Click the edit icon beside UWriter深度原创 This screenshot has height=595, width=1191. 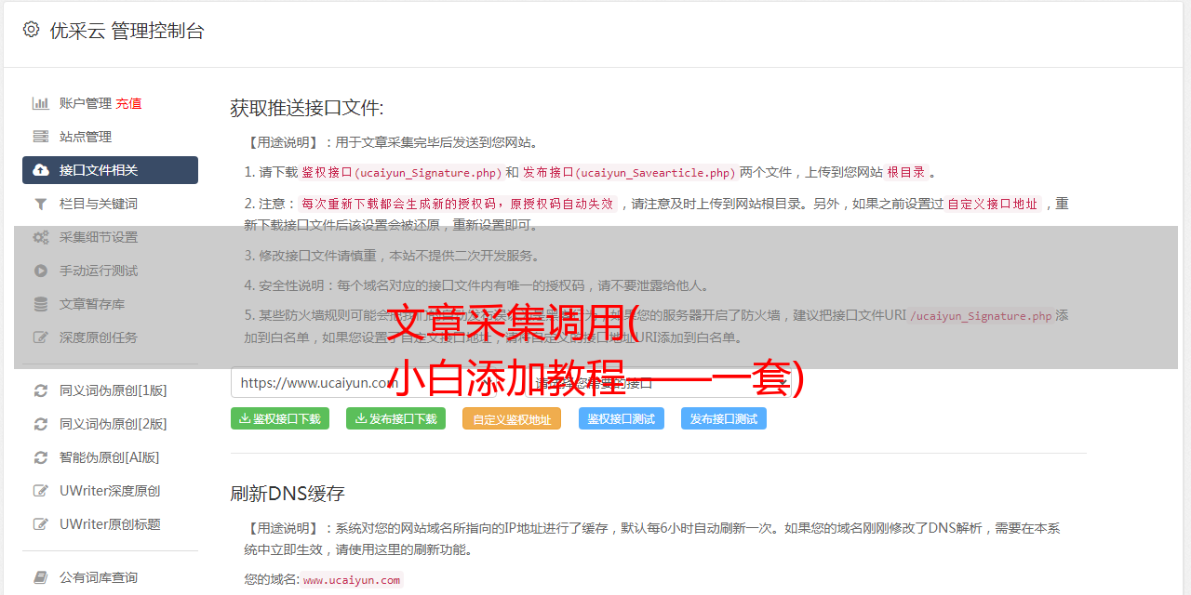41,491
